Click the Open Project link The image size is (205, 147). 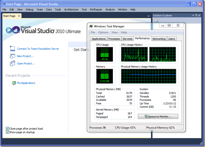26,64
